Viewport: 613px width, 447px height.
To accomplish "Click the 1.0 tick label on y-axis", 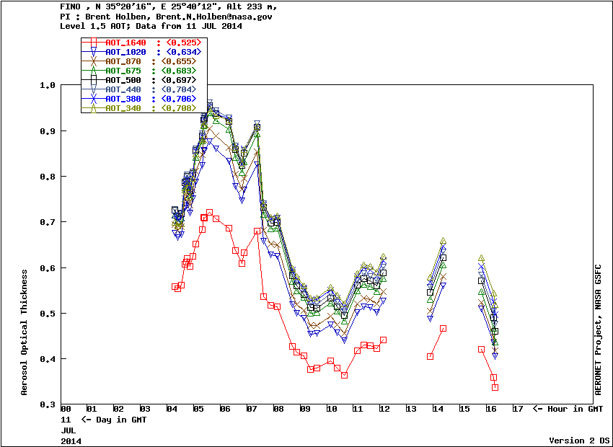I will click(x=48, y=85).
